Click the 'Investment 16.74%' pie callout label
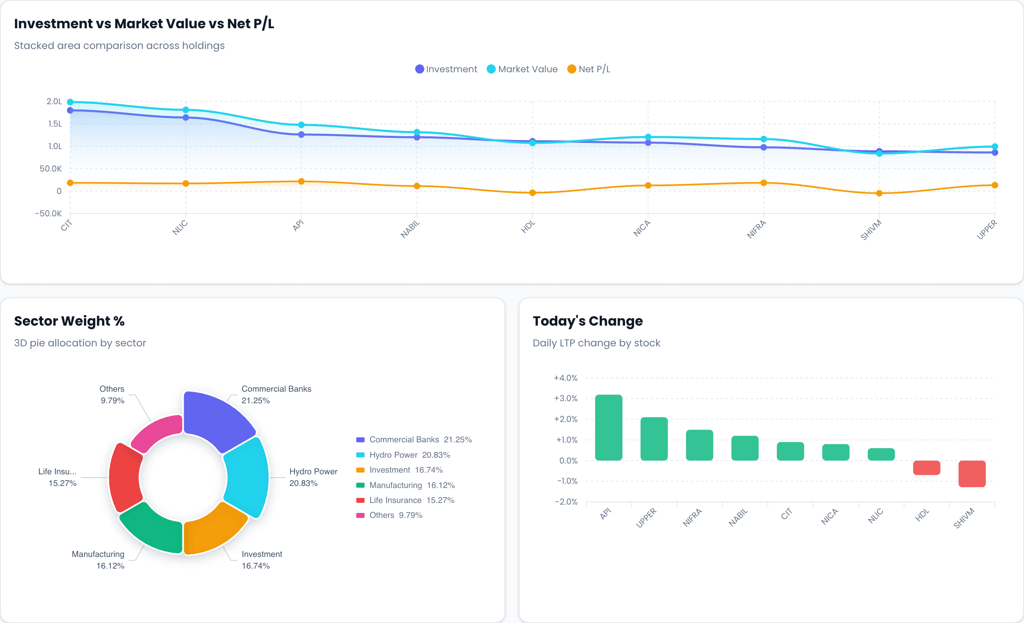The height and width of the screenshot is (623, 1024). click(262, 560)
